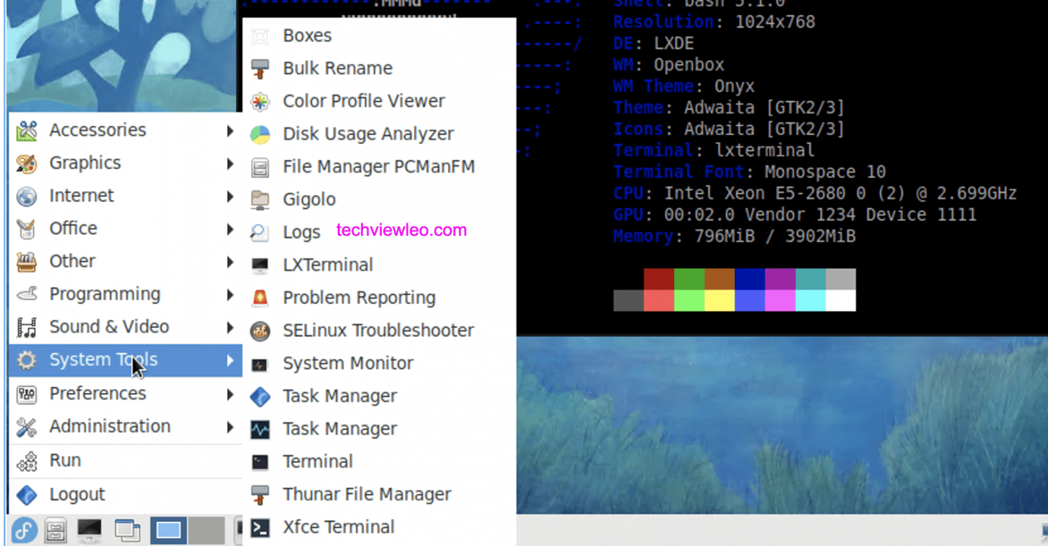Screen dimensions: 1048x546
Task: Click the Disk Usage Analyzer pie icon
Action: (260, 134)
